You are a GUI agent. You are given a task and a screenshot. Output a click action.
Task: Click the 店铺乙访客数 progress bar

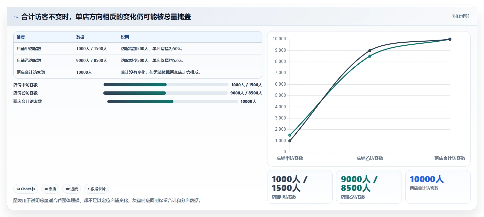pos(165,93)
